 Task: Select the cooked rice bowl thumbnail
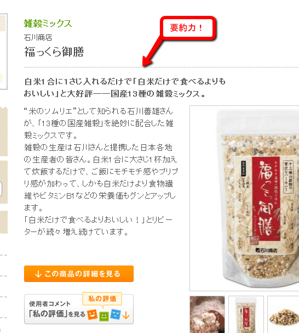tap(207, 314)
